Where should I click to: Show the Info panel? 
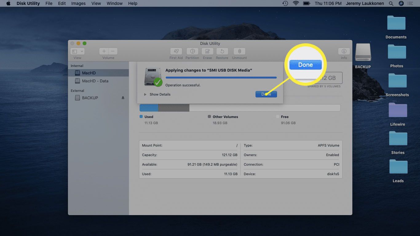(344, 51)
